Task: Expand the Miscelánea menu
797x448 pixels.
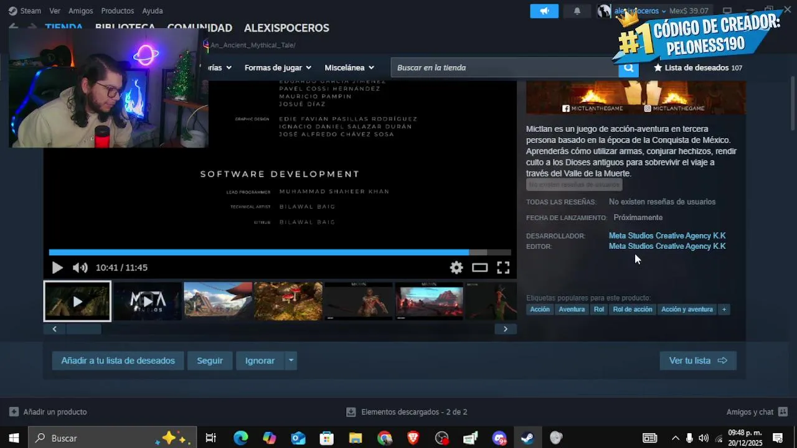Action: [349, 67]
